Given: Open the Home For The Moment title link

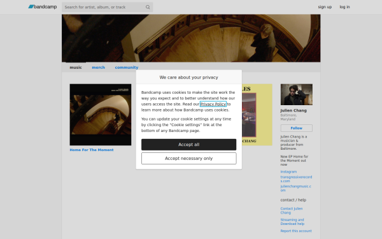Looking at the screenshot, I should coord(92,150).
